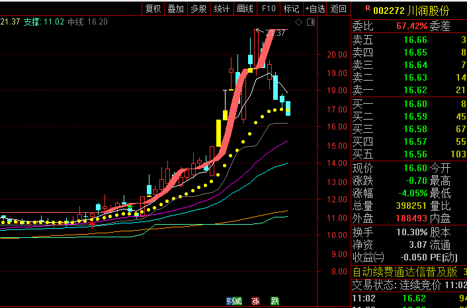Open the 复权 price adjustment menu
Viewport: 467px width, 308px height.
point(153,9)
